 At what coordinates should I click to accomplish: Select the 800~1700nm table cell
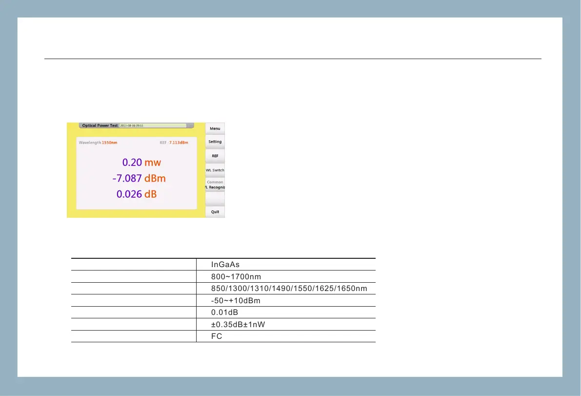286,276
